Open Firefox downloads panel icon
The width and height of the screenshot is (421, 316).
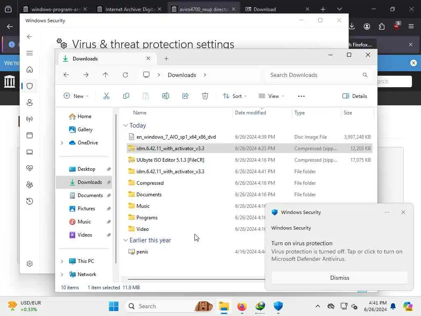point(352,26)
